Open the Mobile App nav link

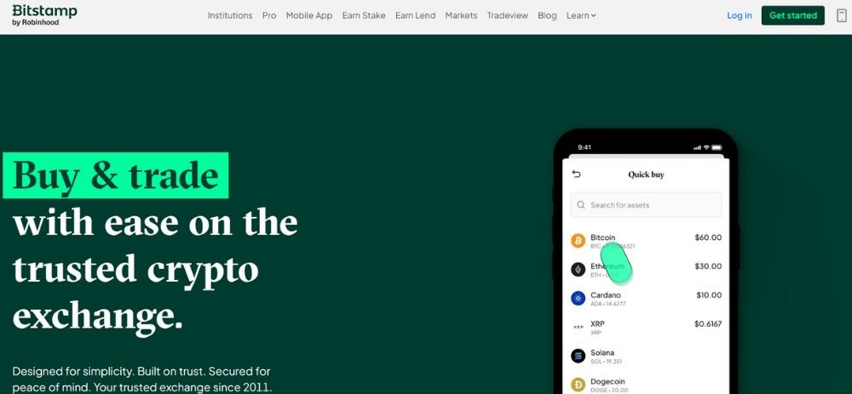tap(309, 15)
